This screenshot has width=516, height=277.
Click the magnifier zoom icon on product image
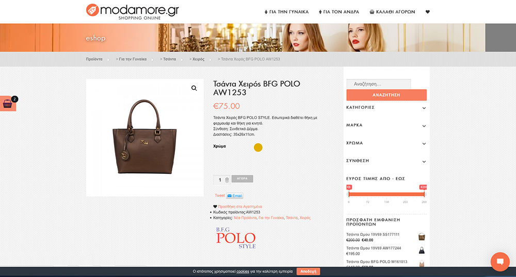click(x=194, y=88)
